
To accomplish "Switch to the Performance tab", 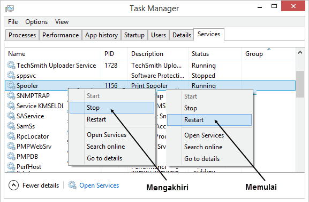I will [61, 35].
